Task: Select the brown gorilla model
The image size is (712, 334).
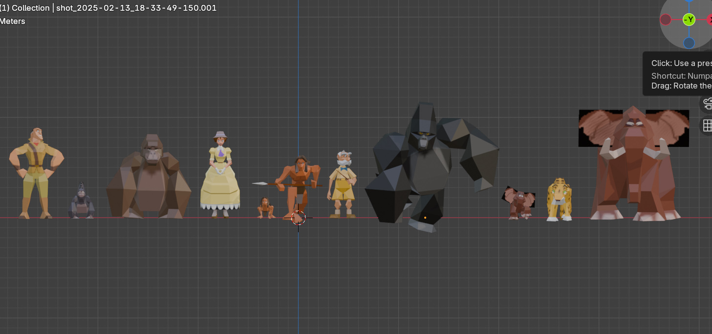Action: 148,177
